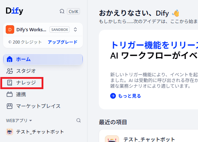
Task: Select the Dify's Works... workspace name
Action: coord(31,29)
